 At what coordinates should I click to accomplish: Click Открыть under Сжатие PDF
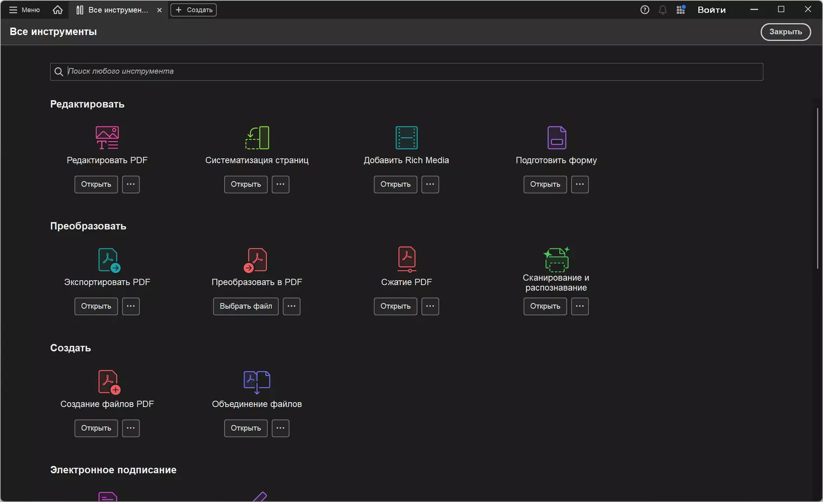(x=395, y=306)
